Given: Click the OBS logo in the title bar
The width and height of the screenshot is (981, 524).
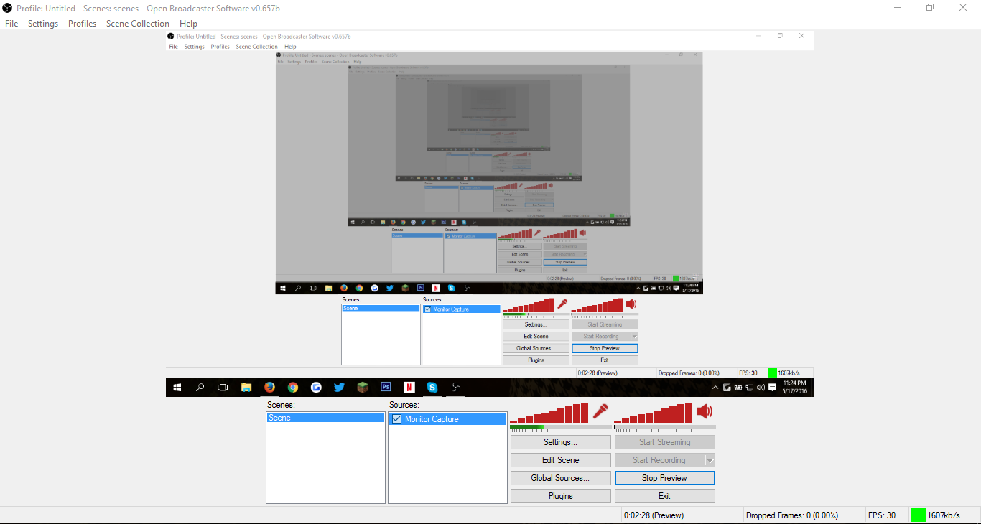Looking at the screenshot, I should [x=7, y=8].
